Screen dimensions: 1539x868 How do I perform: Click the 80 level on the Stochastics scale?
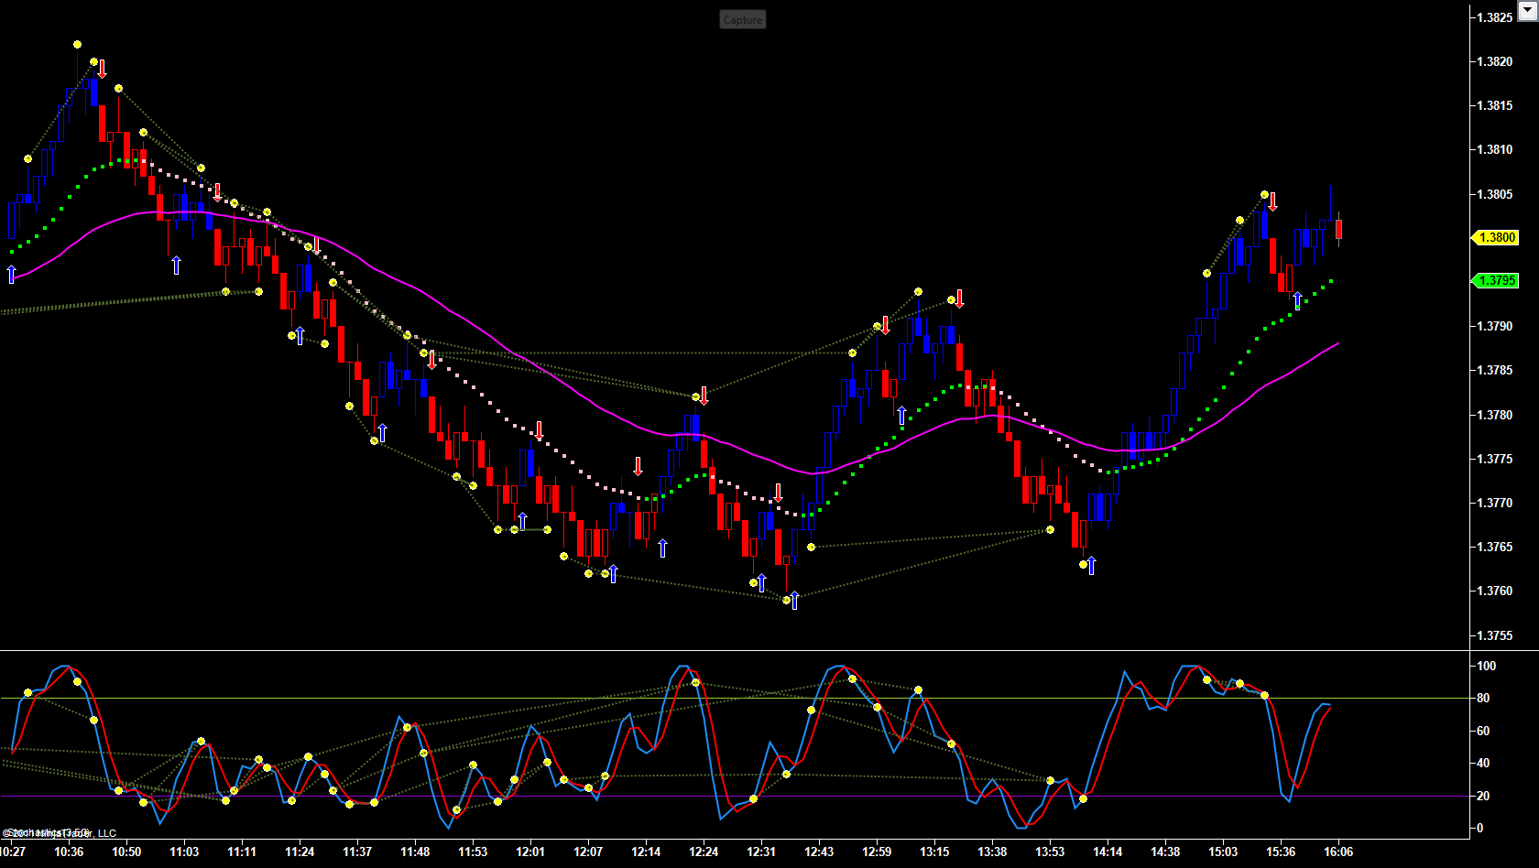click(x=1483, y=698)
